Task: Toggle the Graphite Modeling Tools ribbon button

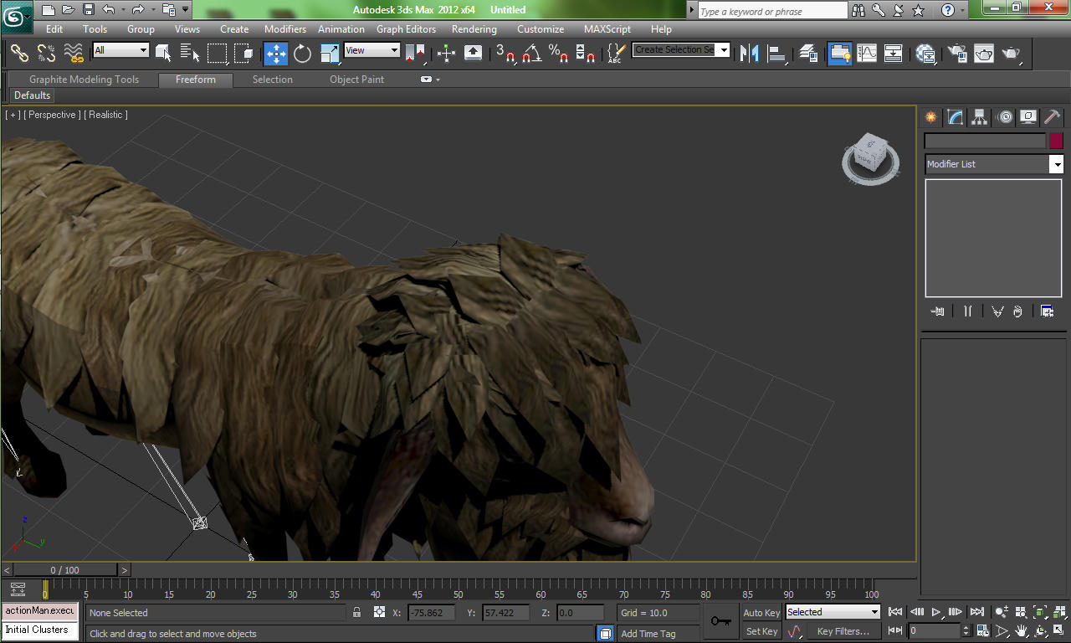Action: click(840, 53)
